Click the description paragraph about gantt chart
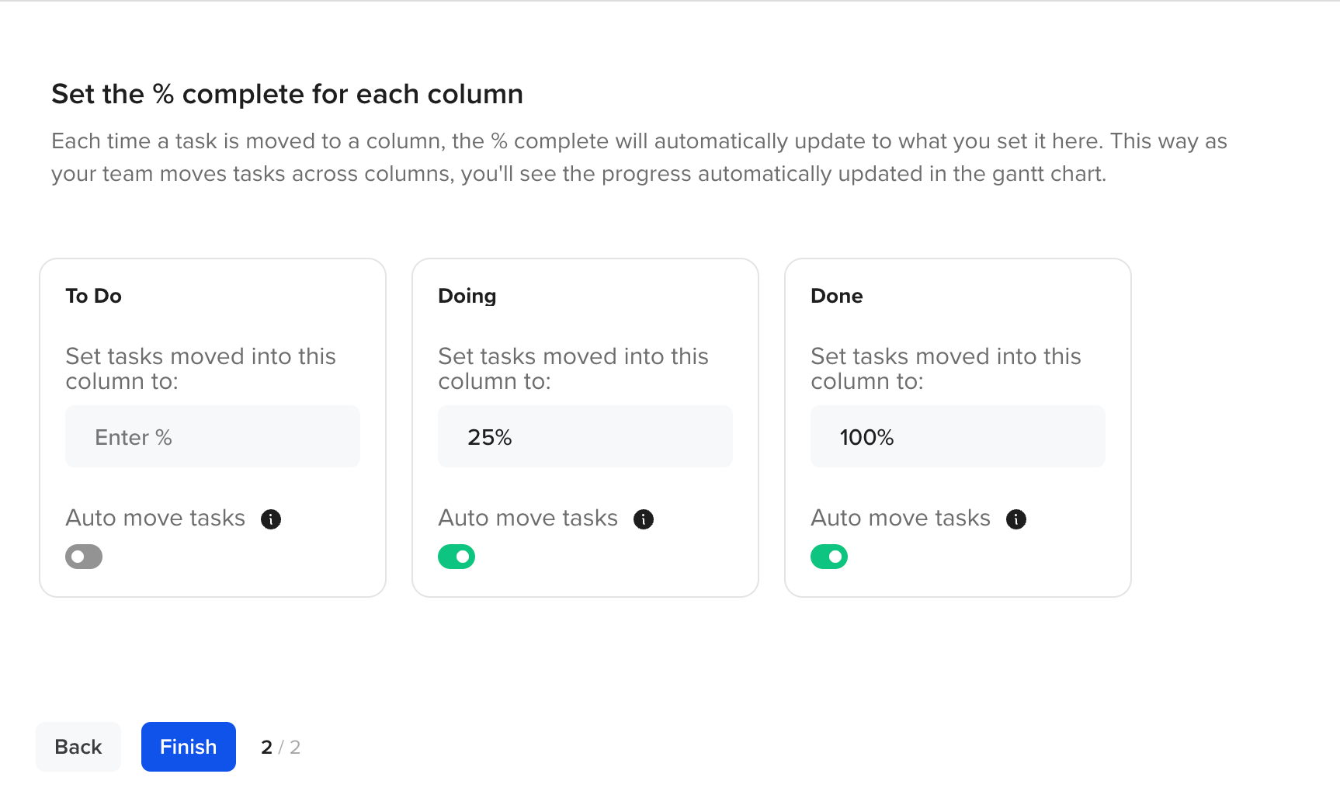The image size is (1340, 812). point(639,158)
